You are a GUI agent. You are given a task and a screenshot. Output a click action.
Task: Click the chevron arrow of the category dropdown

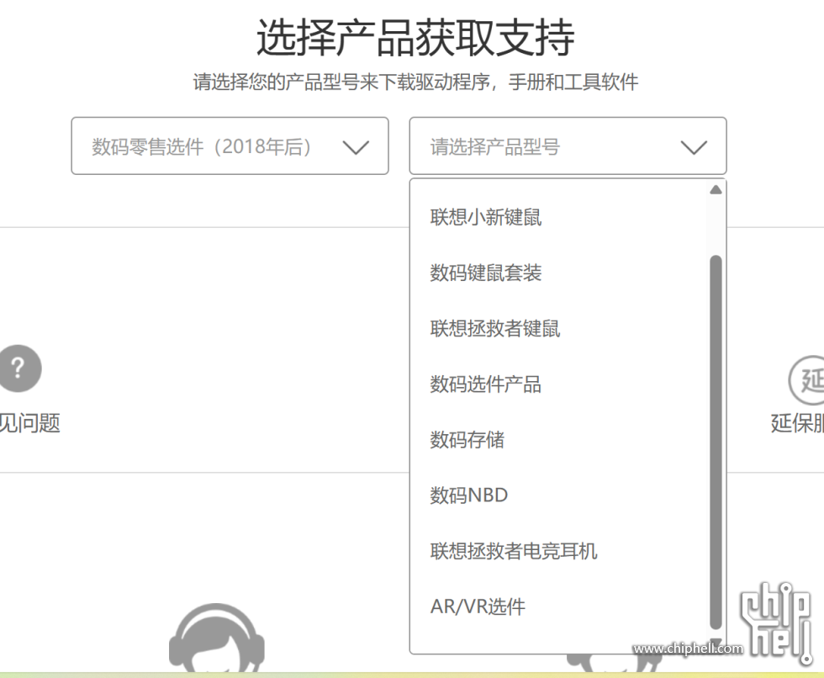[356, 147]
